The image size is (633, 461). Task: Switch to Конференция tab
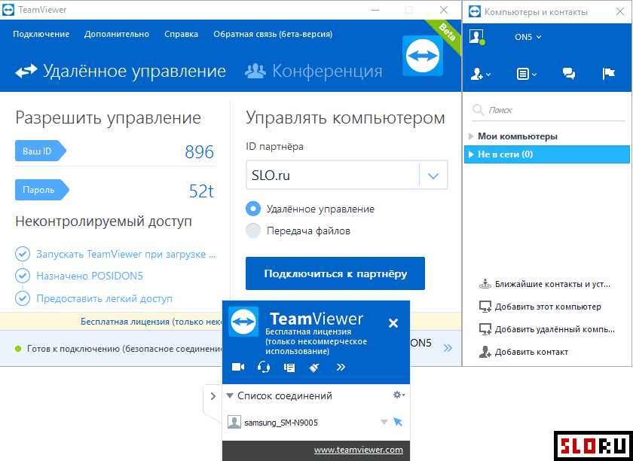pos(313,71)
